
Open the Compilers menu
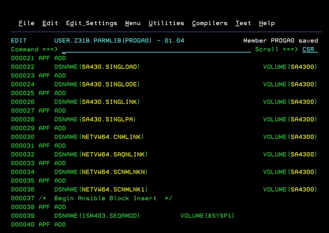210,23
